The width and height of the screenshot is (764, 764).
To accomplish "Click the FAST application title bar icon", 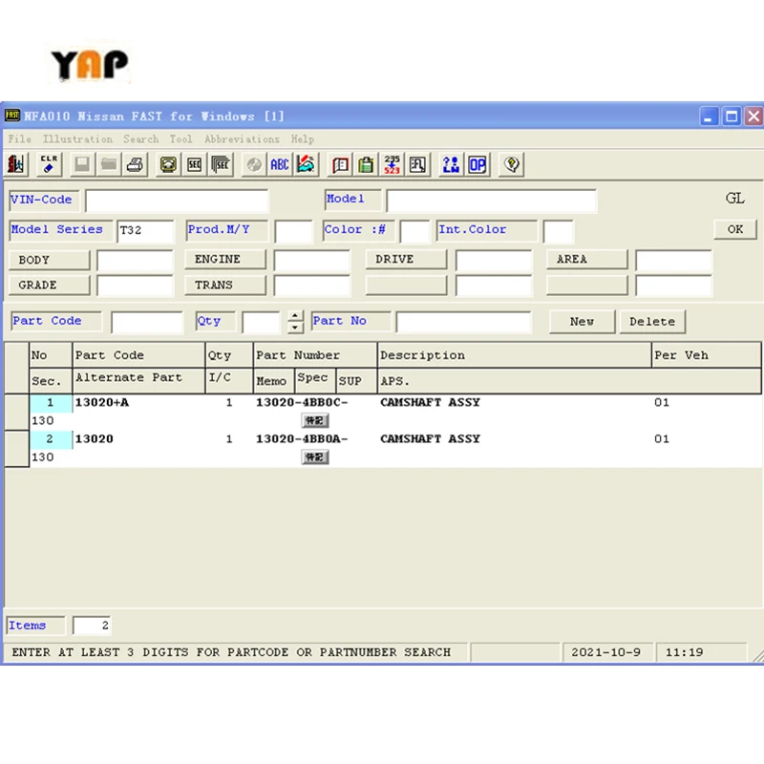I will (x=12, y=116).
